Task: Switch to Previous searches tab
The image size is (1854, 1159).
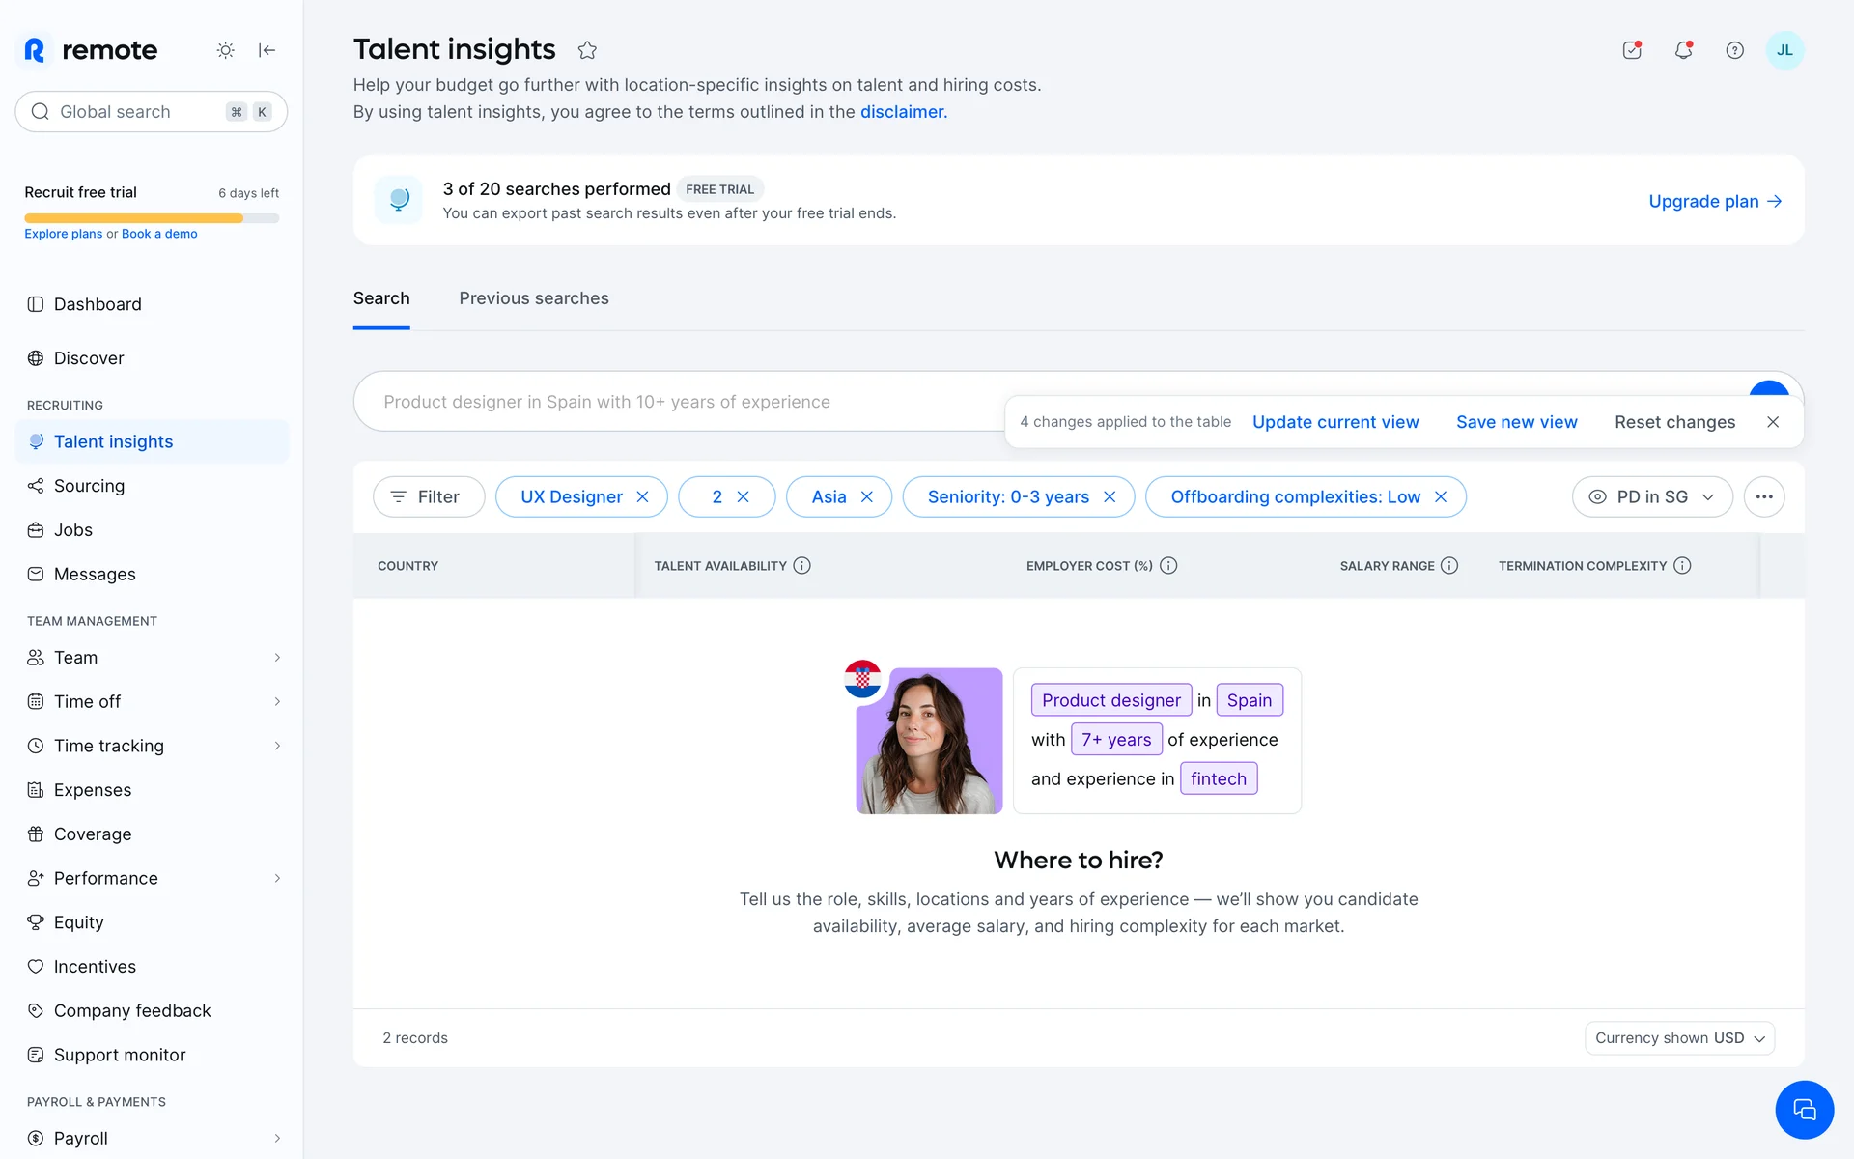Action: point(534,298)
